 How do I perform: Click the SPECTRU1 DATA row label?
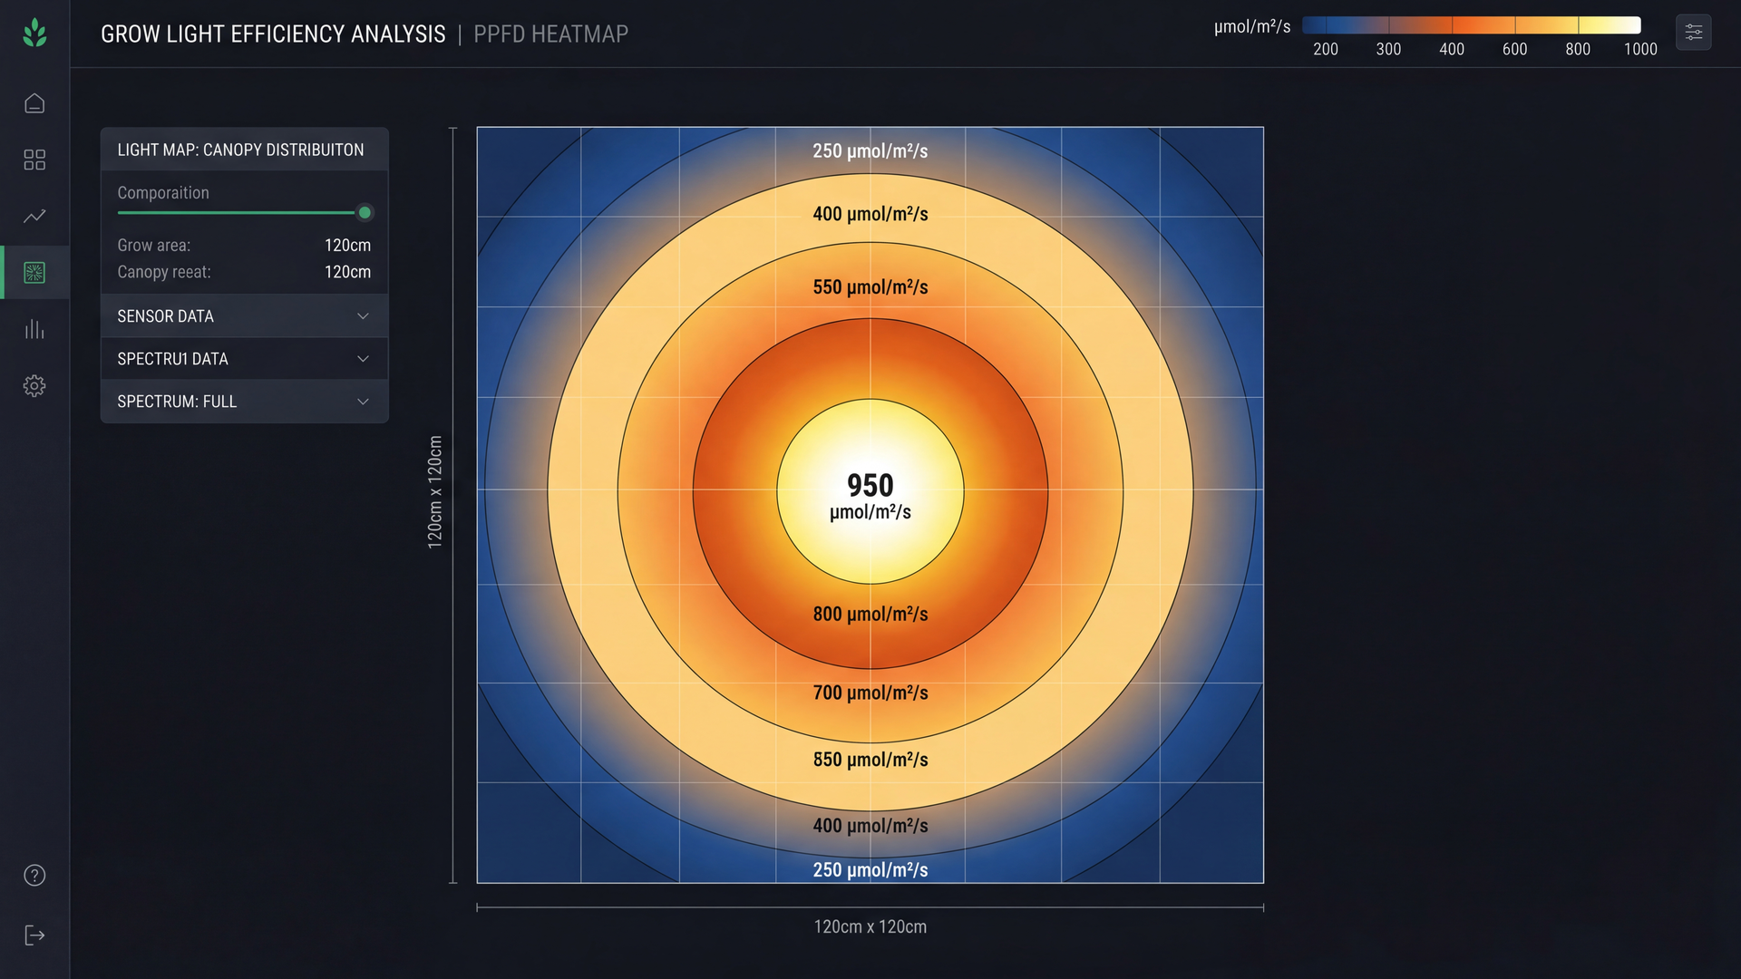click(172, 359)
